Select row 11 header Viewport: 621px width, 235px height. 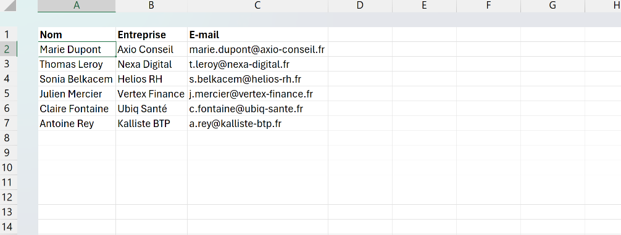[9, 183]
